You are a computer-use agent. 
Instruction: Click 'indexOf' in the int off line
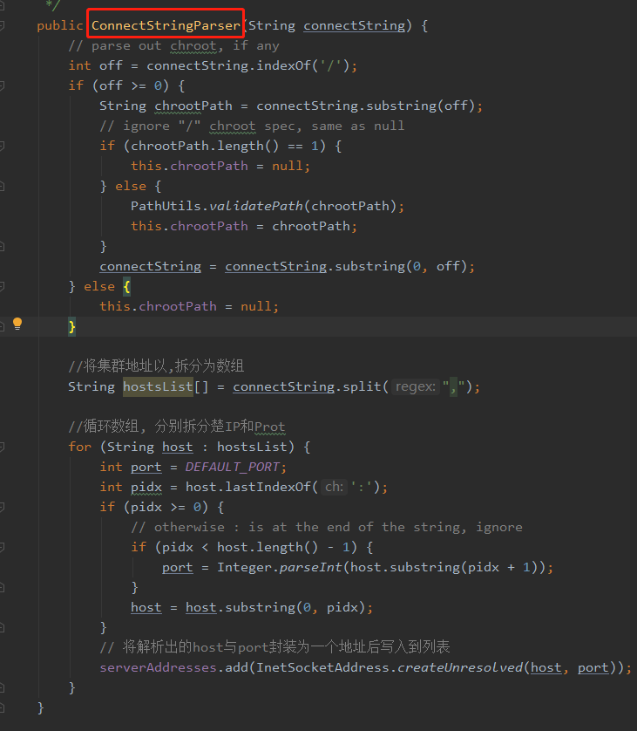point(283,65)
